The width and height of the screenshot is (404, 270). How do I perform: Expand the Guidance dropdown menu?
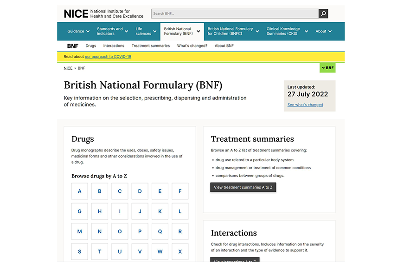[x=78, y=31]
